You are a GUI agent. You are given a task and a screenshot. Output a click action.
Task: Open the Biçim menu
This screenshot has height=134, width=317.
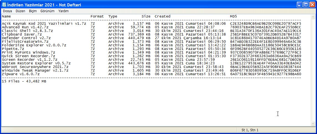[33, 11]
